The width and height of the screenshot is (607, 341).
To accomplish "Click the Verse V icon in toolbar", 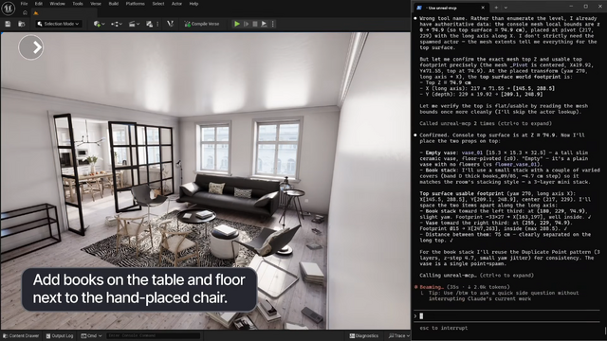I will 170,24.
